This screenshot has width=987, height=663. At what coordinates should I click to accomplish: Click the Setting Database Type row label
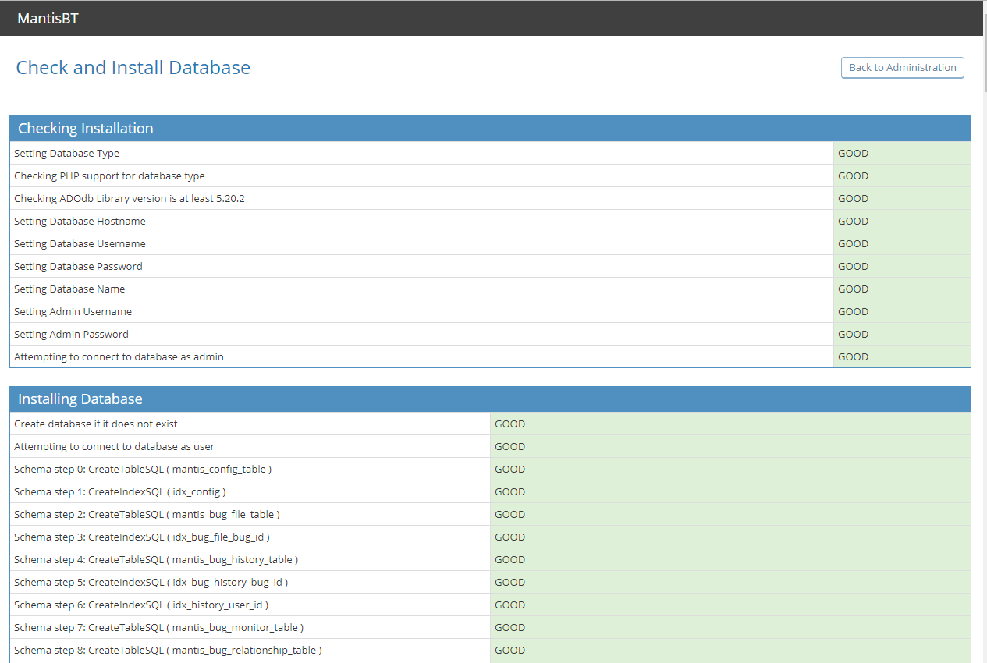tap(67, 154)
